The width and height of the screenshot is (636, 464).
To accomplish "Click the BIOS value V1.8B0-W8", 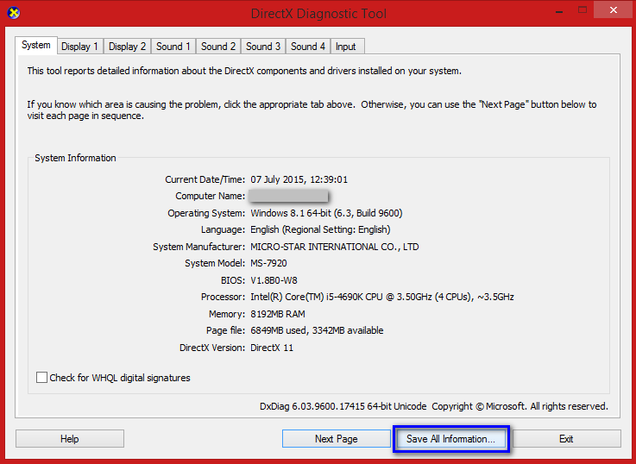I will [274, 280].
